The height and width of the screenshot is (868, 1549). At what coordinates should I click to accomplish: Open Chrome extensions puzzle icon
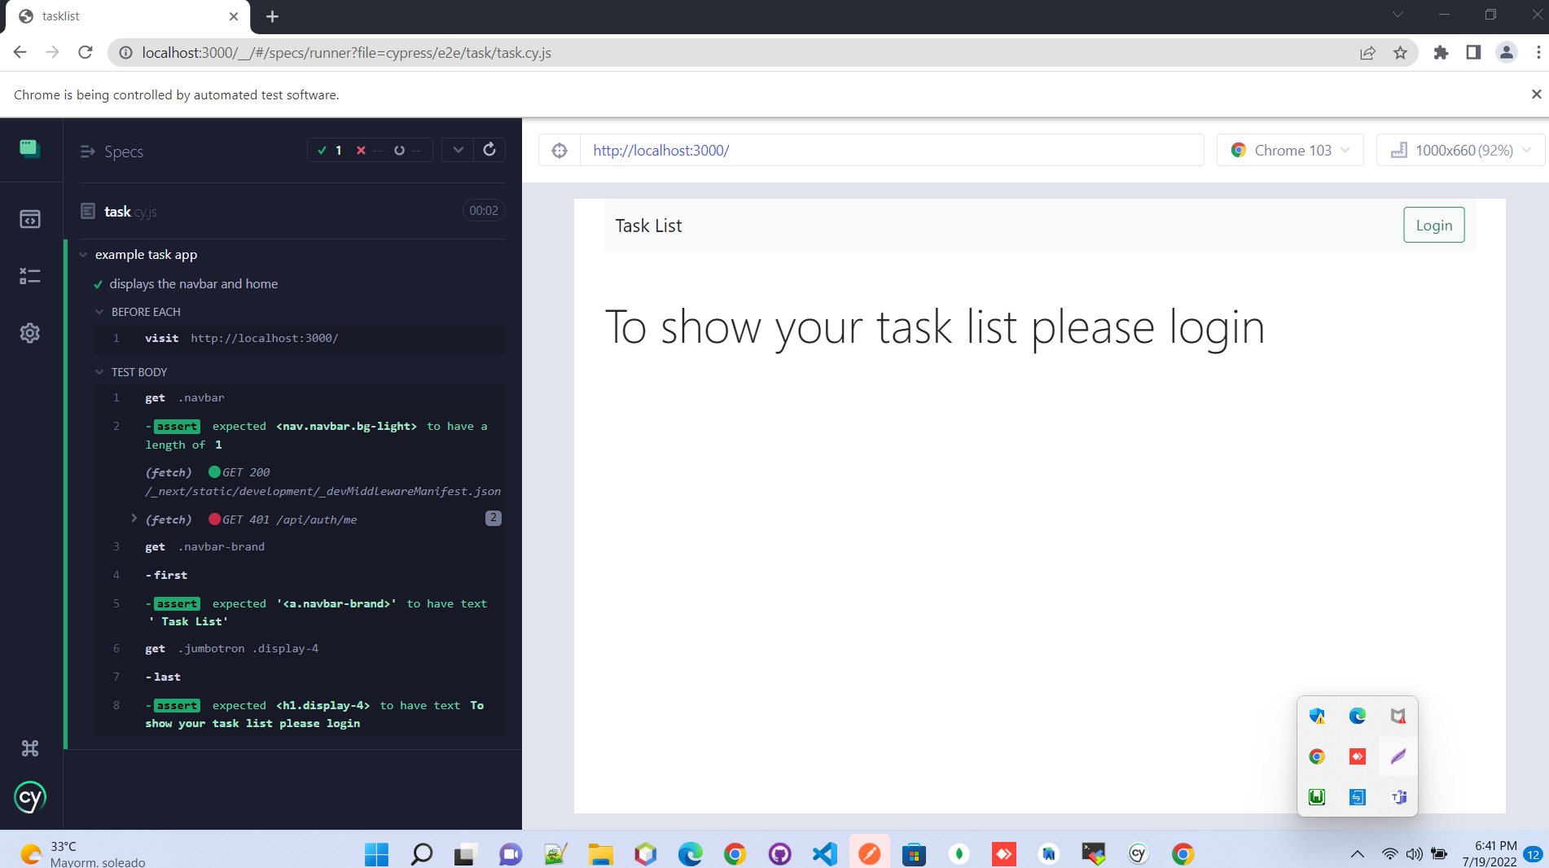1441,52
